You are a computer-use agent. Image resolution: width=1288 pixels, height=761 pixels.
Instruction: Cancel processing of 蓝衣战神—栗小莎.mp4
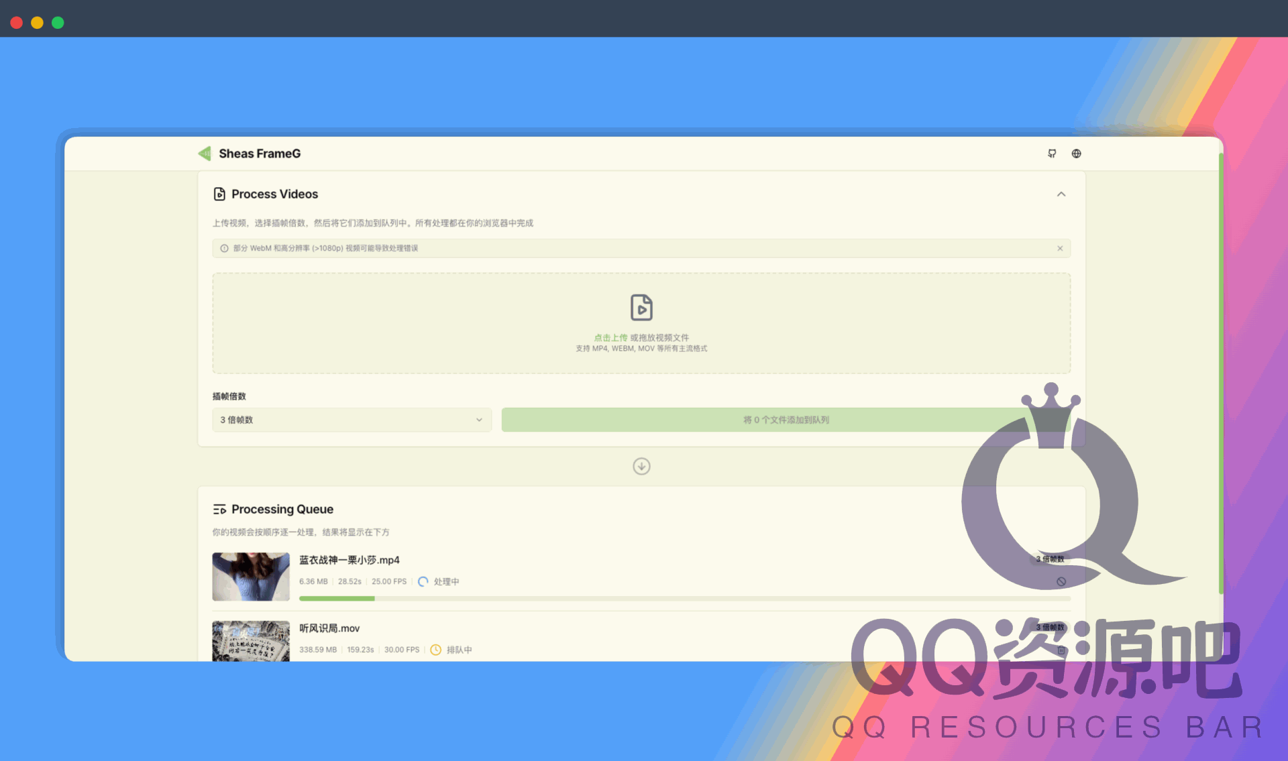click(1061, 581)
